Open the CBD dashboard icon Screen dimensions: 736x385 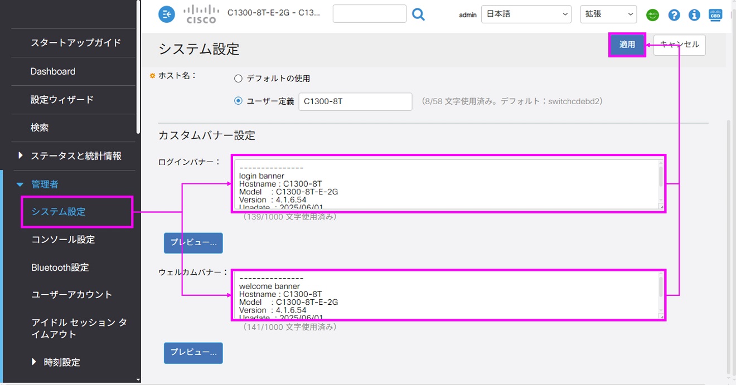(715, 15)
